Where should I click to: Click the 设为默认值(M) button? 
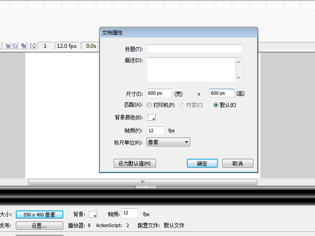click(x=135, y=163)
